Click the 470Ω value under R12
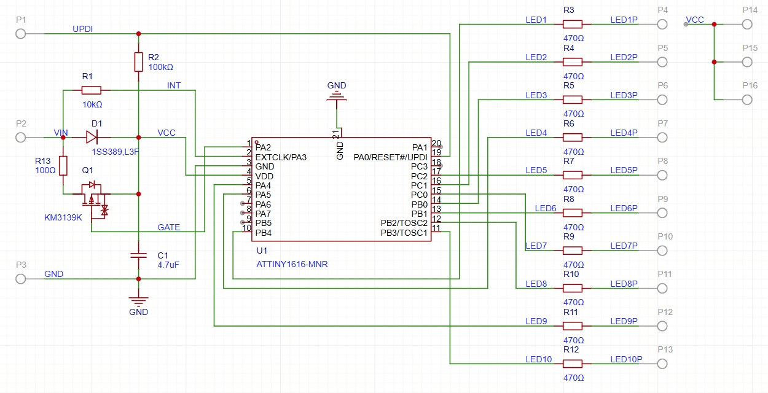768x393 pixels. pyautogui.click(x=573, y=378)
